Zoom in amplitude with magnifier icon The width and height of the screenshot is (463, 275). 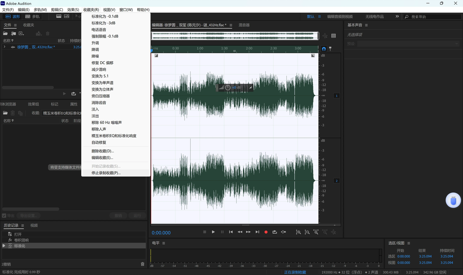point(298,232)
